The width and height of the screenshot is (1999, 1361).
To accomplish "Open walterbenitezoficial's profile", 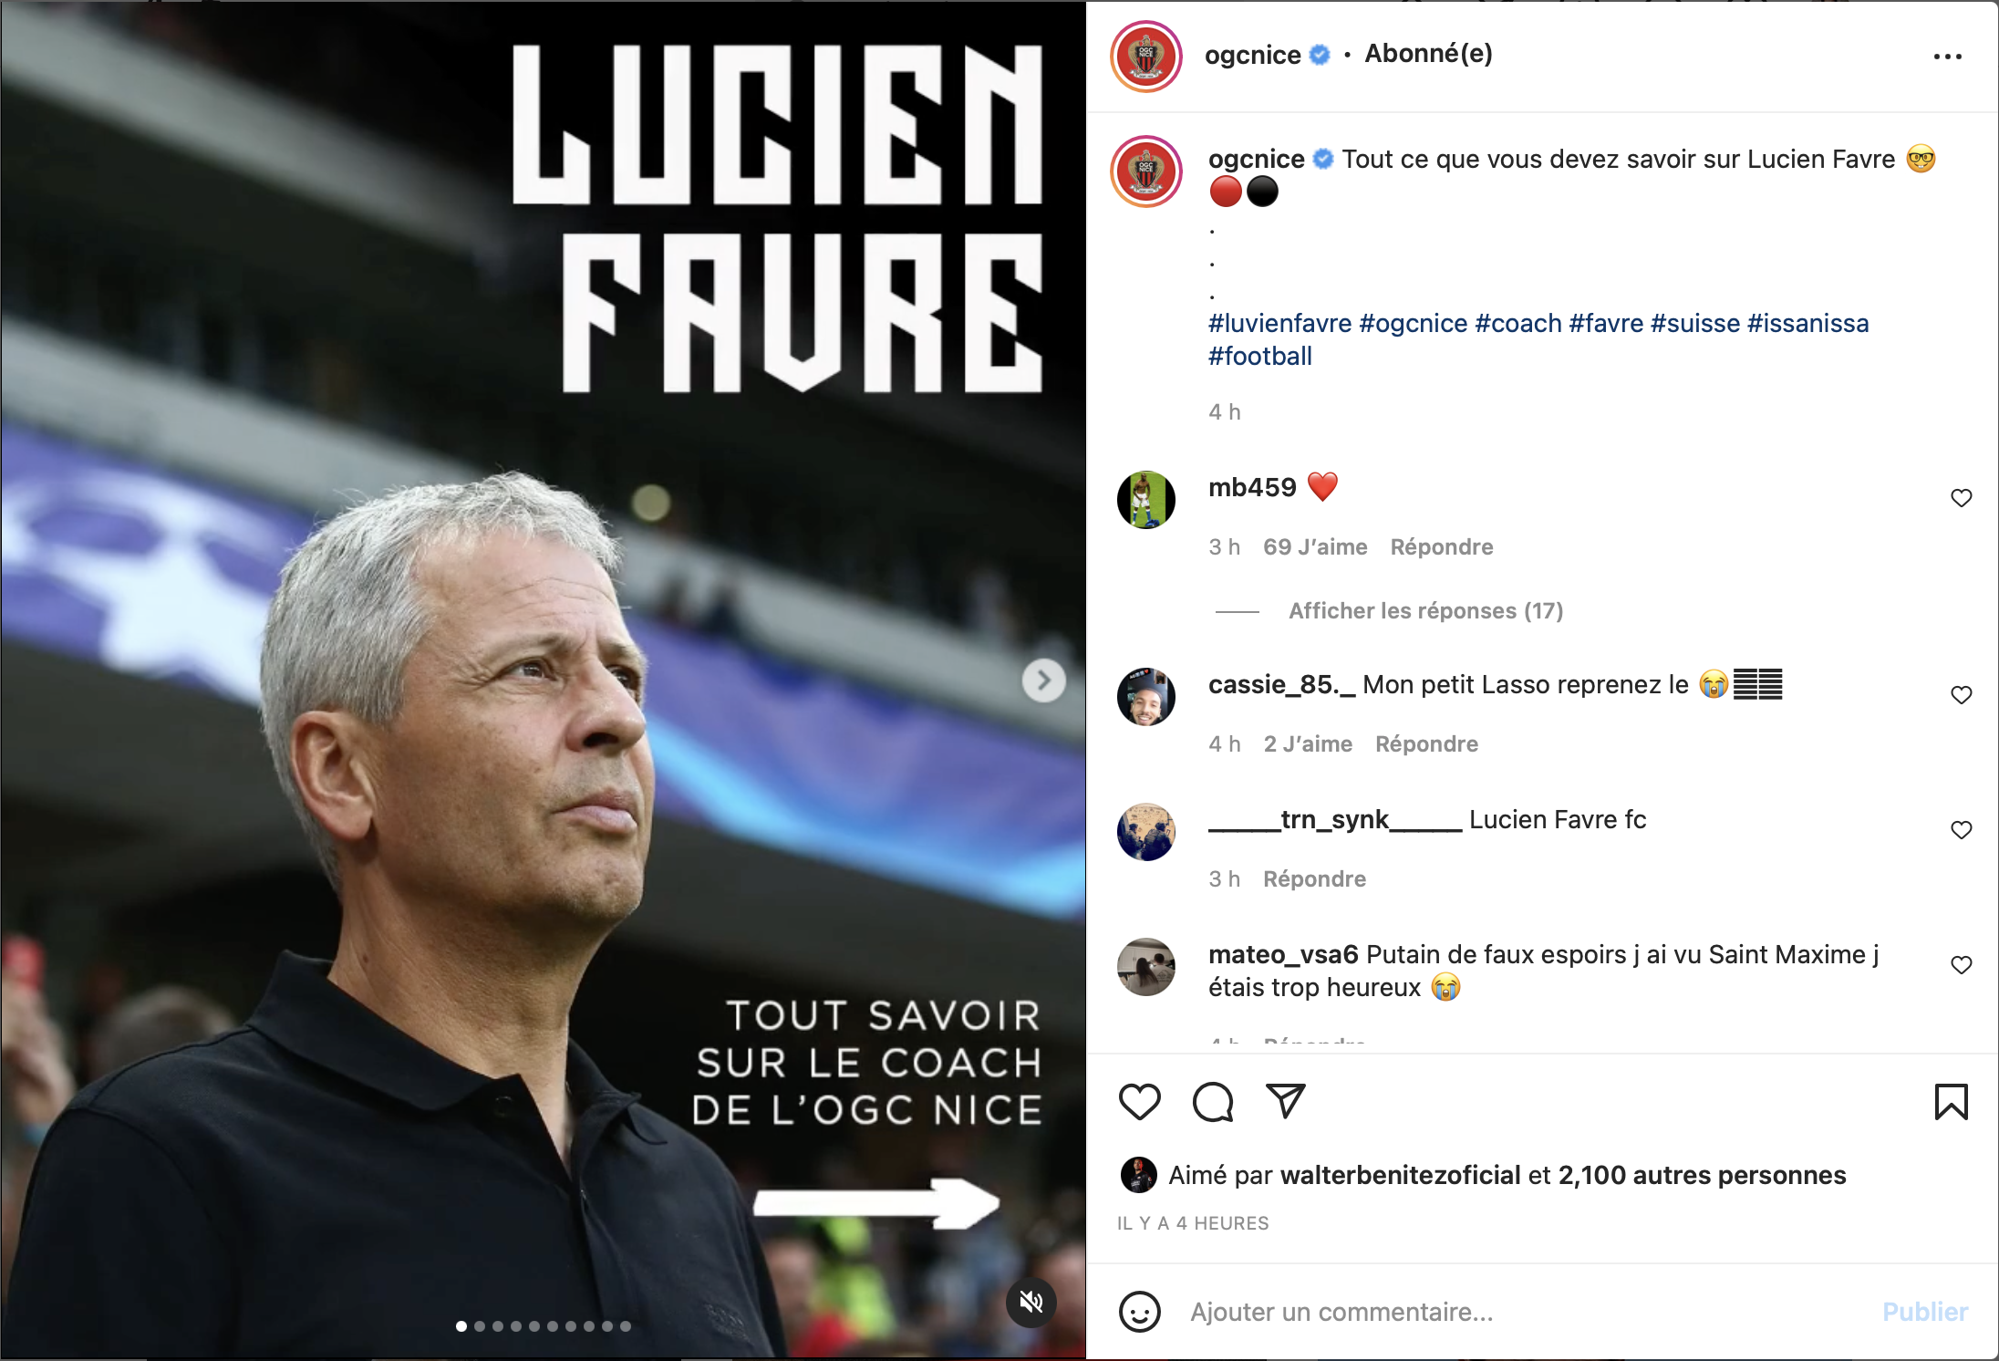I will point(1400,1175).
